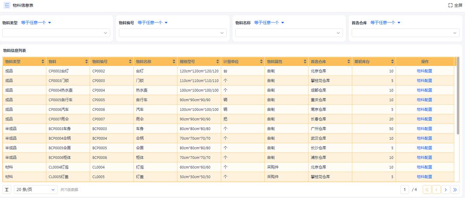Open 等于任意一个 condition for 物料类型 filter
This screenshot has height=198, width=465.
pyautogui.click(x=36, y=23)
